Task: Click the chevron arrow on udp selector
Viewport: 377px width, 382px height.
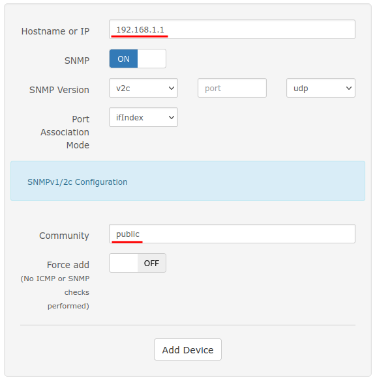Action: pos(349,89)
